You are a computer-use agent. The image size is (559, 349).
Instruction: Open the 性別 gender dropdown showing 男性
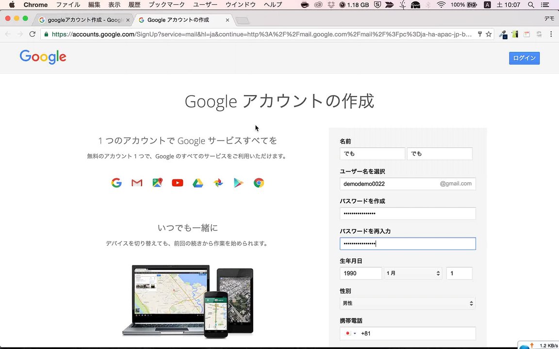click(408, 303)
